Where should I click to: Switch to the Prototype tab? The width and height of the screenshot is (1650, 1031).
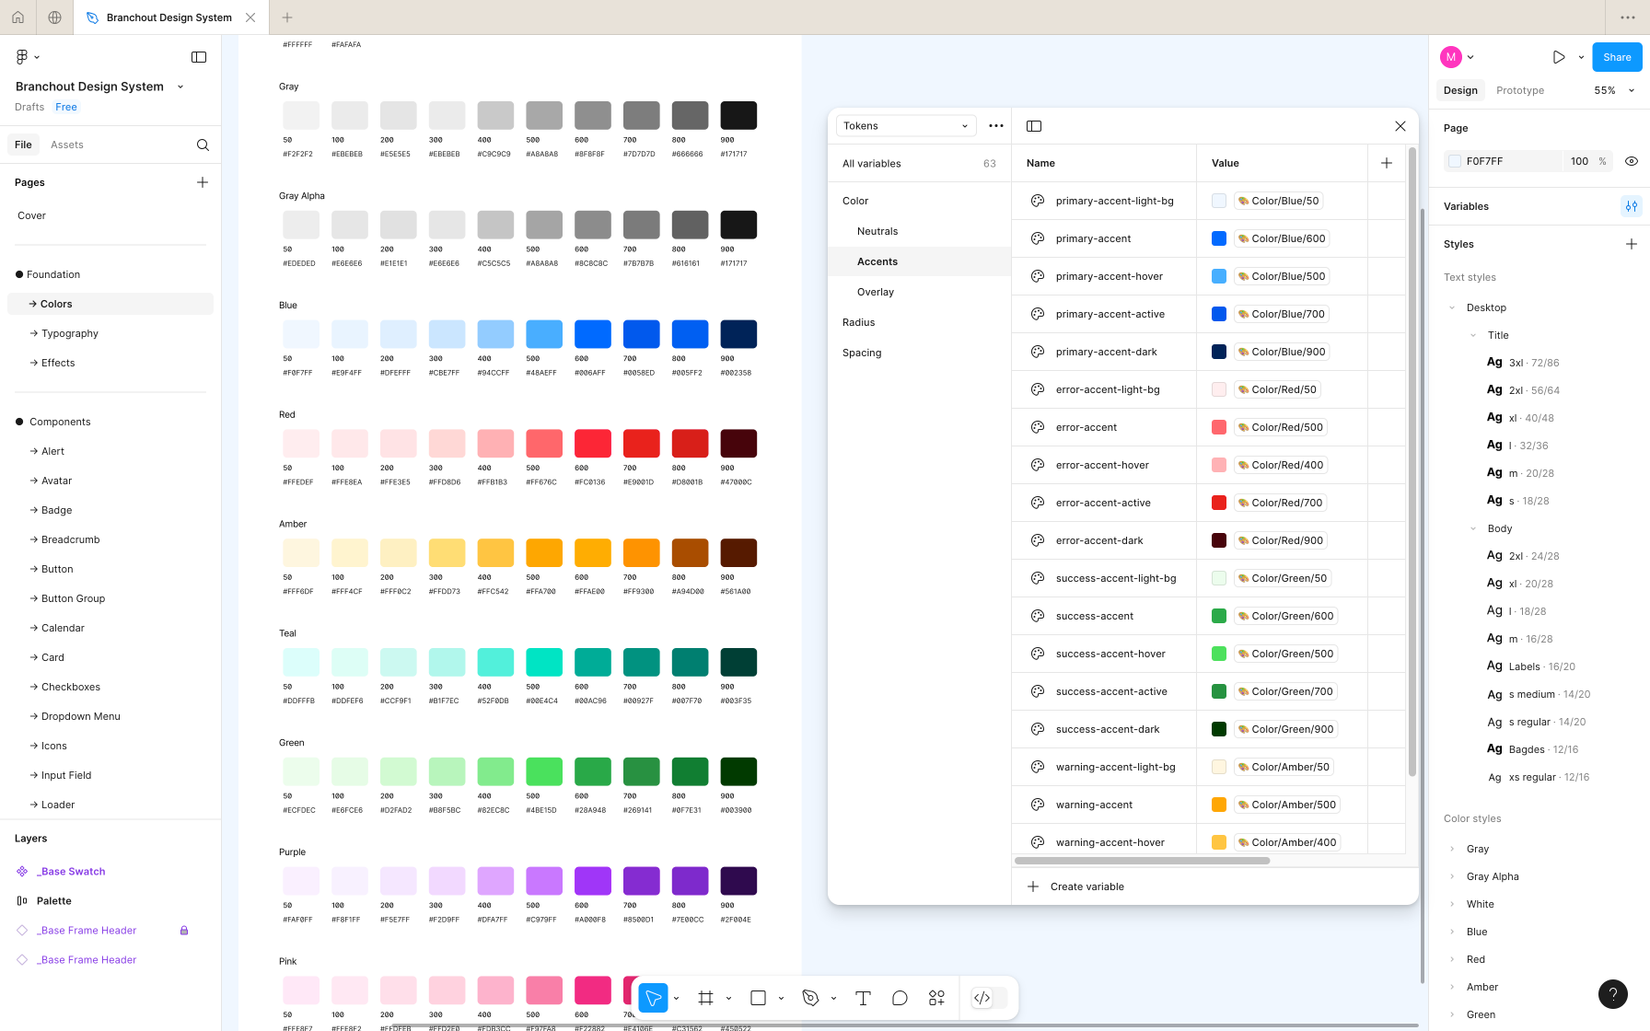click(1519, 90)
